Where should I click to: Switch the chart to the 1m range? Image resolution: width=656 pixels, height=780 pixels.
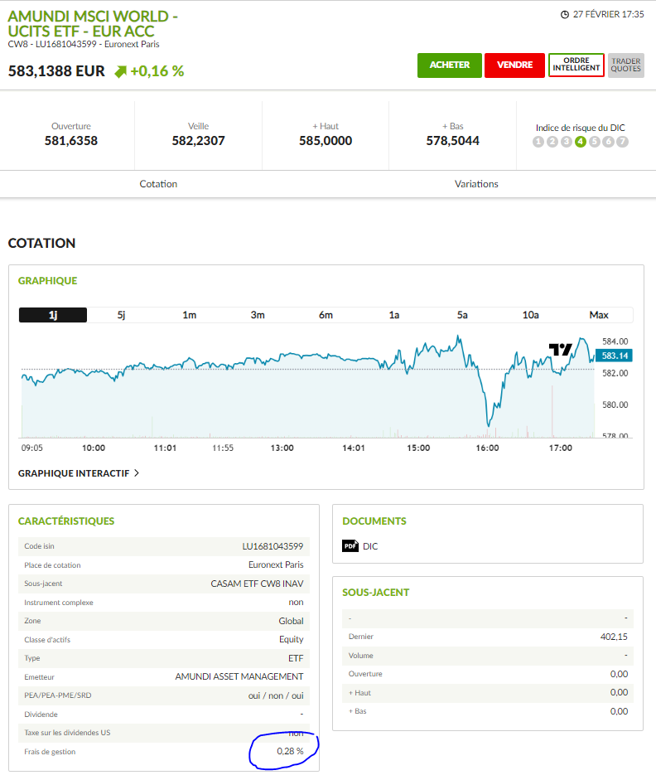click(190, 315)
